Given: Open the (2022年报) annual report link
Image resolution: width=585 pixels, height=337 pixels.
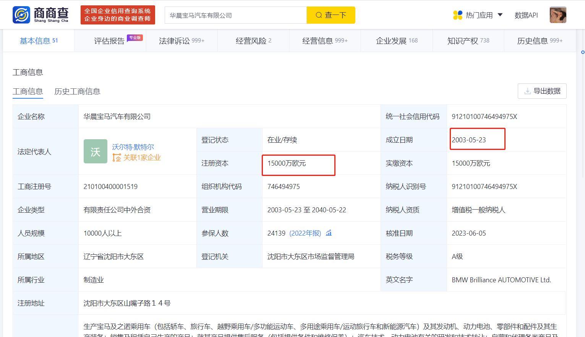Looking at the screenshot, I should (x=305, y=233).
